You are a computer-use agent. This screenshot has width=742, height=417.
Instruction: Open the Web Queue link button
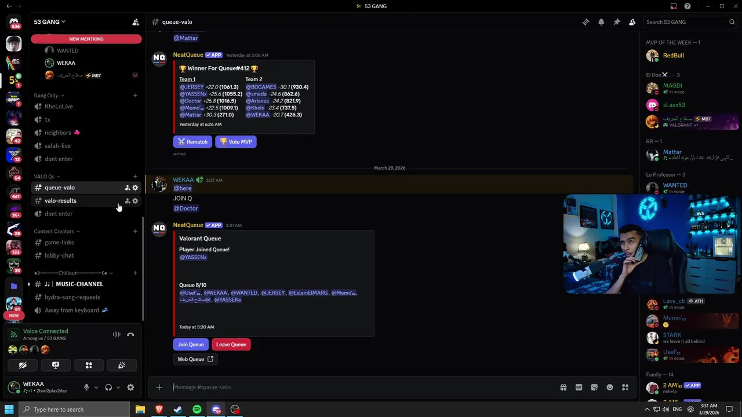click(195, 359)
